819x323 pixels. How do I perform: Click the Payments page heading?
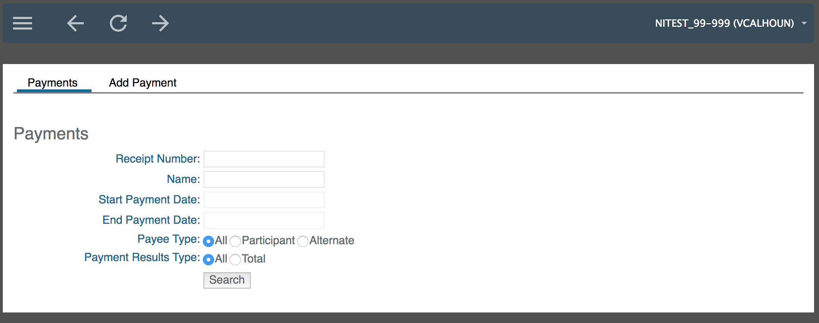coord(51,133)
